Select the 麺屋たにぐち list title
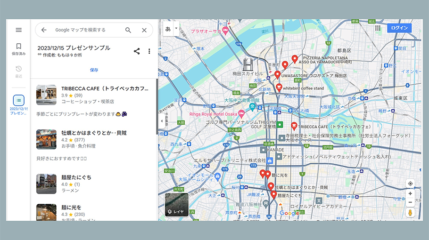Screen dimensions: 429x240 76,177
